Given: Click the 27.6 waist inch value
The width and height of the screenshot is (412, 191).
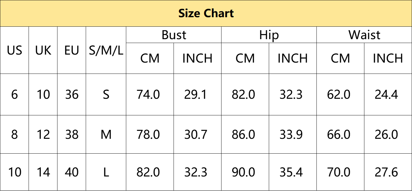Looking at the screenshot, I should pyautogui.click(x=386, y=172).
